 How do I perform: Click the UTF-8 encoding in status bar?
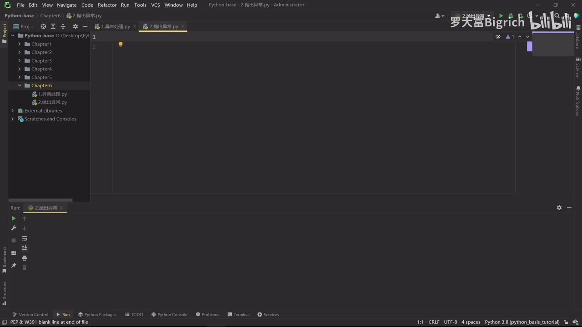451,322
